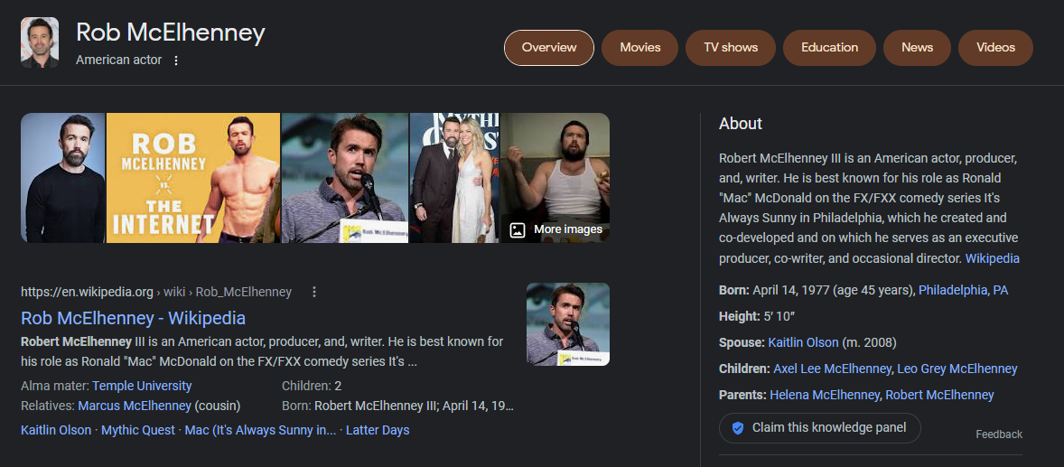Image resolution: width=1064 pixels, height=467 pixels.
Task: Click the shield icon on Claim panel button
Action: tap(738, 428)
